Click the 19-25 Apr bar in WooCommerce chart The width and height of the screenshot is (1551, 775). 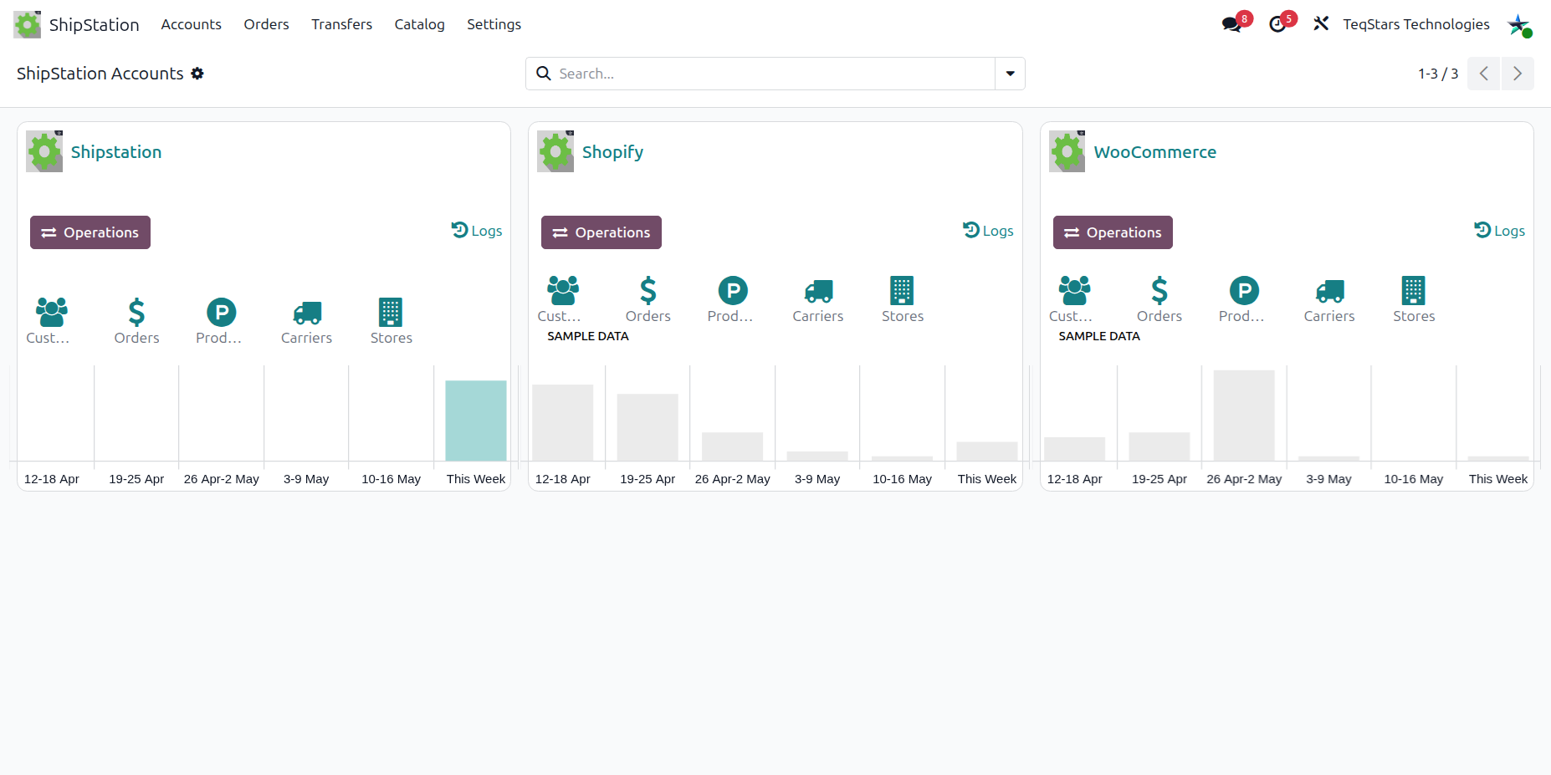pyautogui.click(x=1159, y=446)
